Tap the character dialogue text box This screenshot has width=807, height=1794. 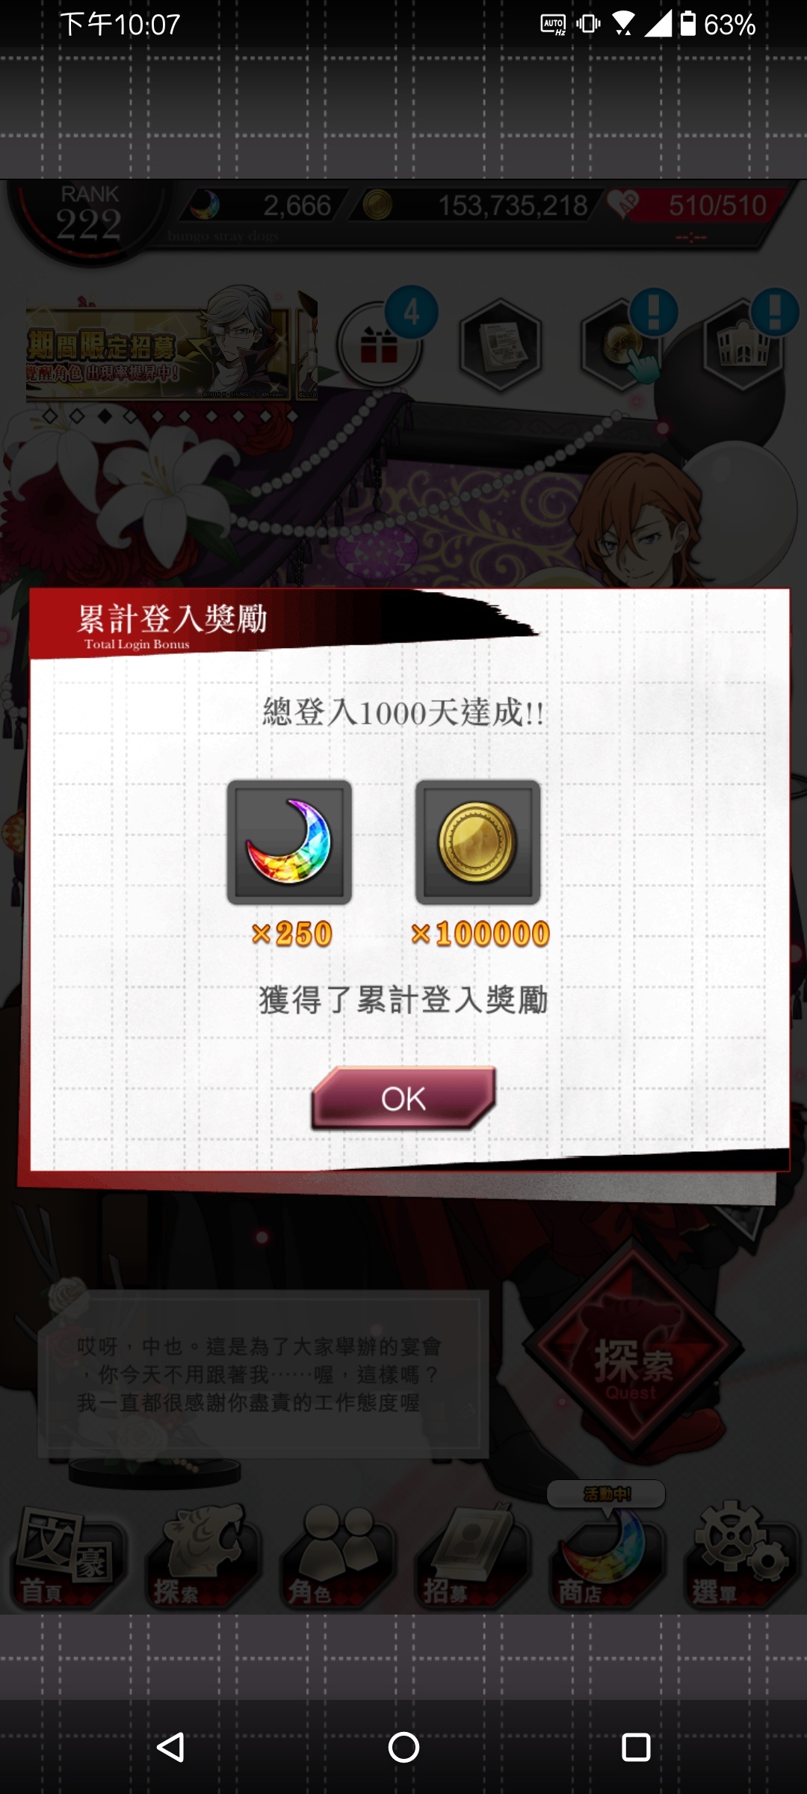(x=263, y=1374)
